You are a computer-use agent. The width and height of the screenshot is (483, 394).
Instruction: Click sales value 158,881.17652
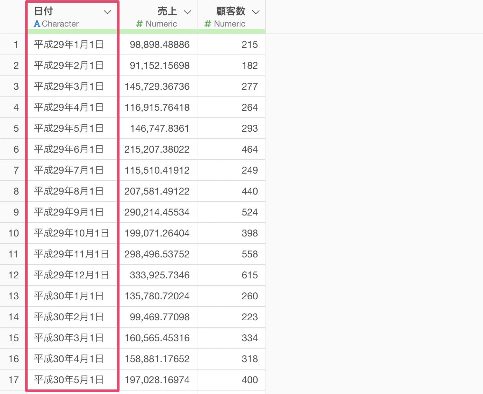tap(157, 359)
